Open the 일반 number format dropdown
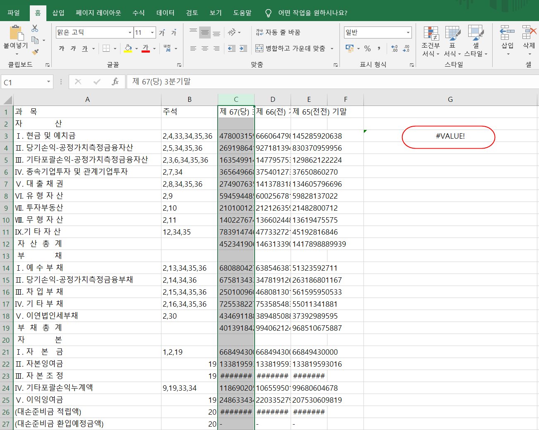539x430 pixels. (x=408, y=32)
